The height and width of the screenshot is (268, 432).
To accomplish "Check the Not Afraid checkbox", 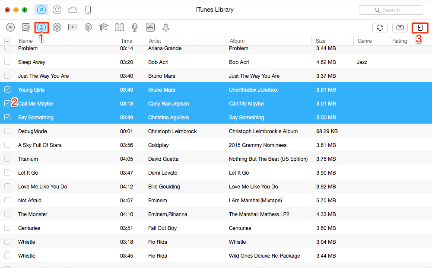I will click(7, 200).
